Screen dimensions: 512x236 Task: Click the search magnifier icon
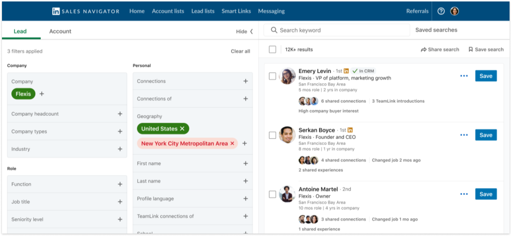click(x=274, y=30)
